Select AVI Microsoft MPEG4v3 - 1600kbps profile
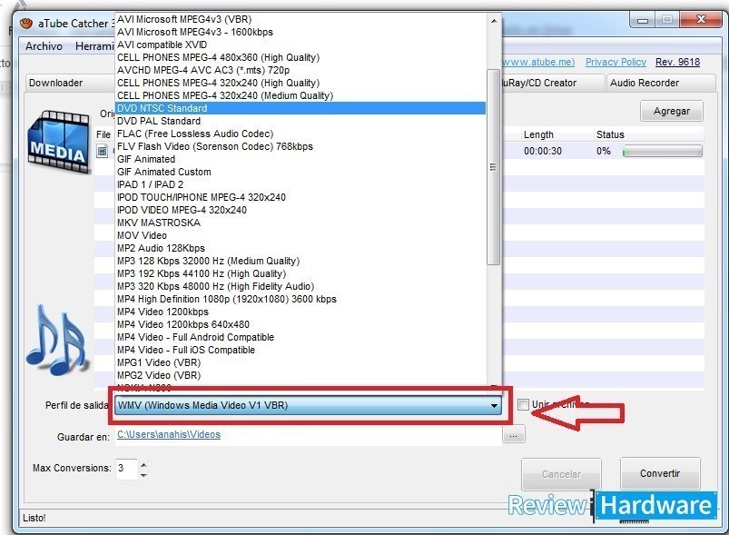 300,32
